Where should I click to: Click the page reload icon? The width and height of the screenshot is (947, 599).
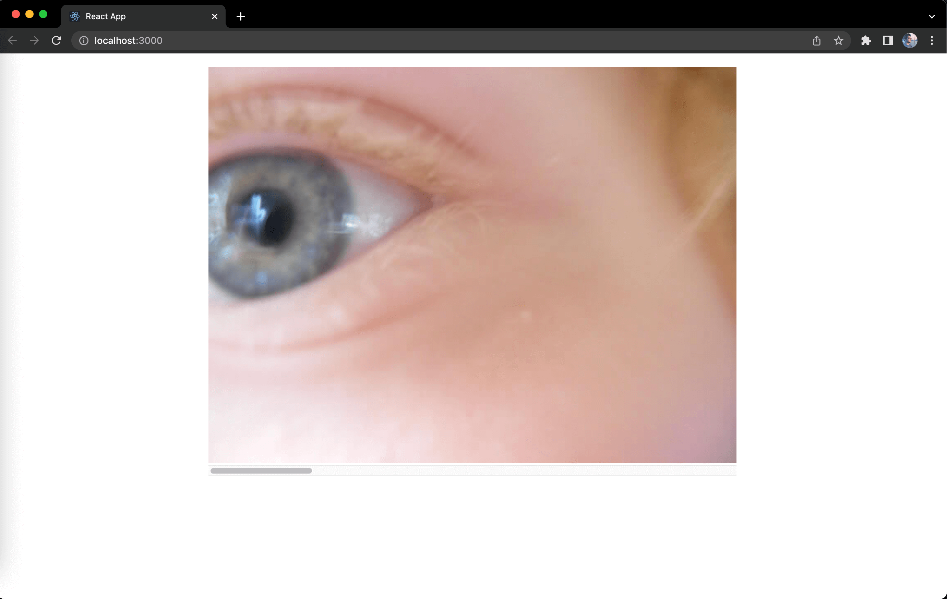(57, 40)
